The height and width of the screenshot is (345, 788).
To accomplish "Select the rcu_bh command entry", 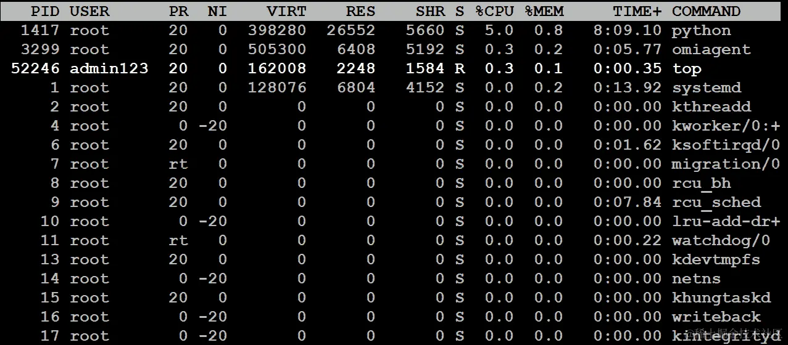I will [701, 184].
